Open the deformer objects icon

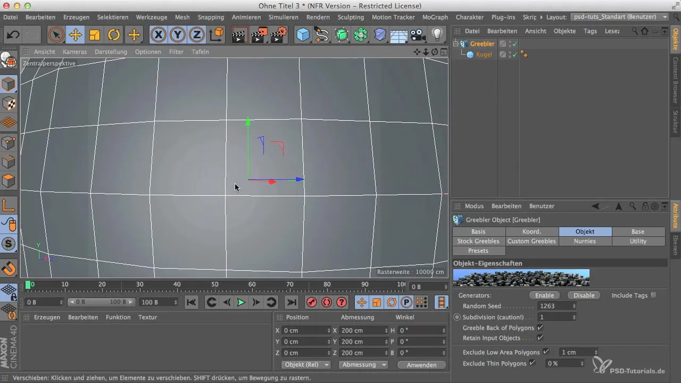click(380, 35)
